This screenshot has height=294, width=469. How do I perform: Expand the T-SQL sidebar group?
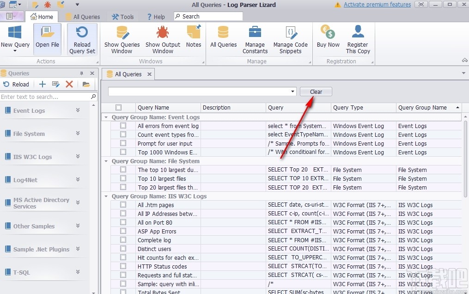(78, 272)
